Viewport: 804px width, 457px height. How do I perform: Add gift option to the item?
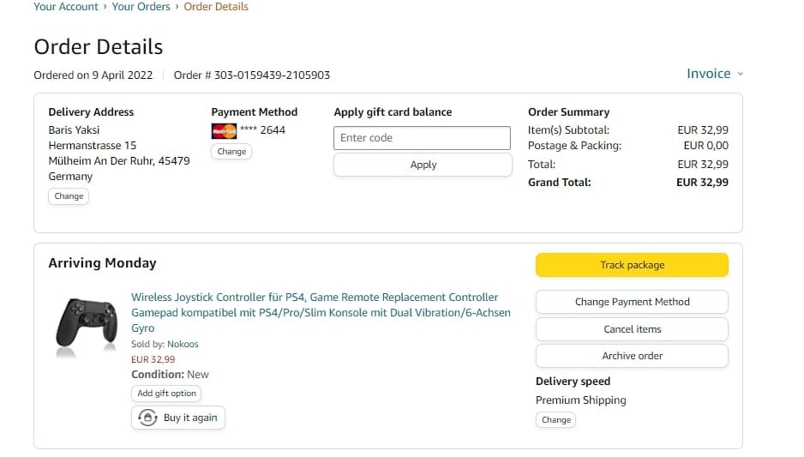tap(167, 394)
